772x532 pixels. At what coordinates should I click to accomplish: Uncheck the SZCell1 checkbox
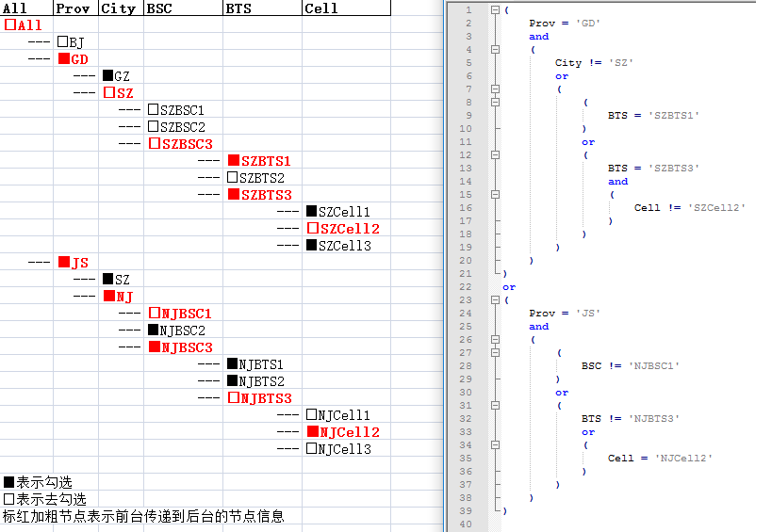[311, 211]
